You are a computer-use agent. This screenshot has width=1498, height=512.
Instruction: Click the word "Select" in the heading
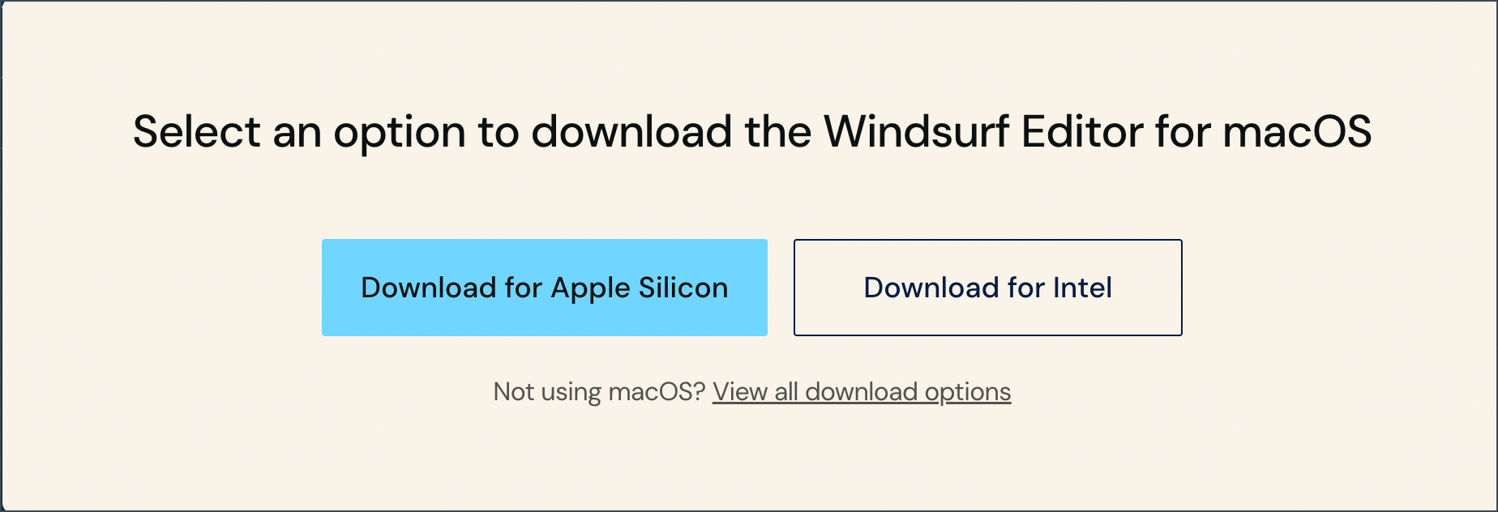point(197,131)
